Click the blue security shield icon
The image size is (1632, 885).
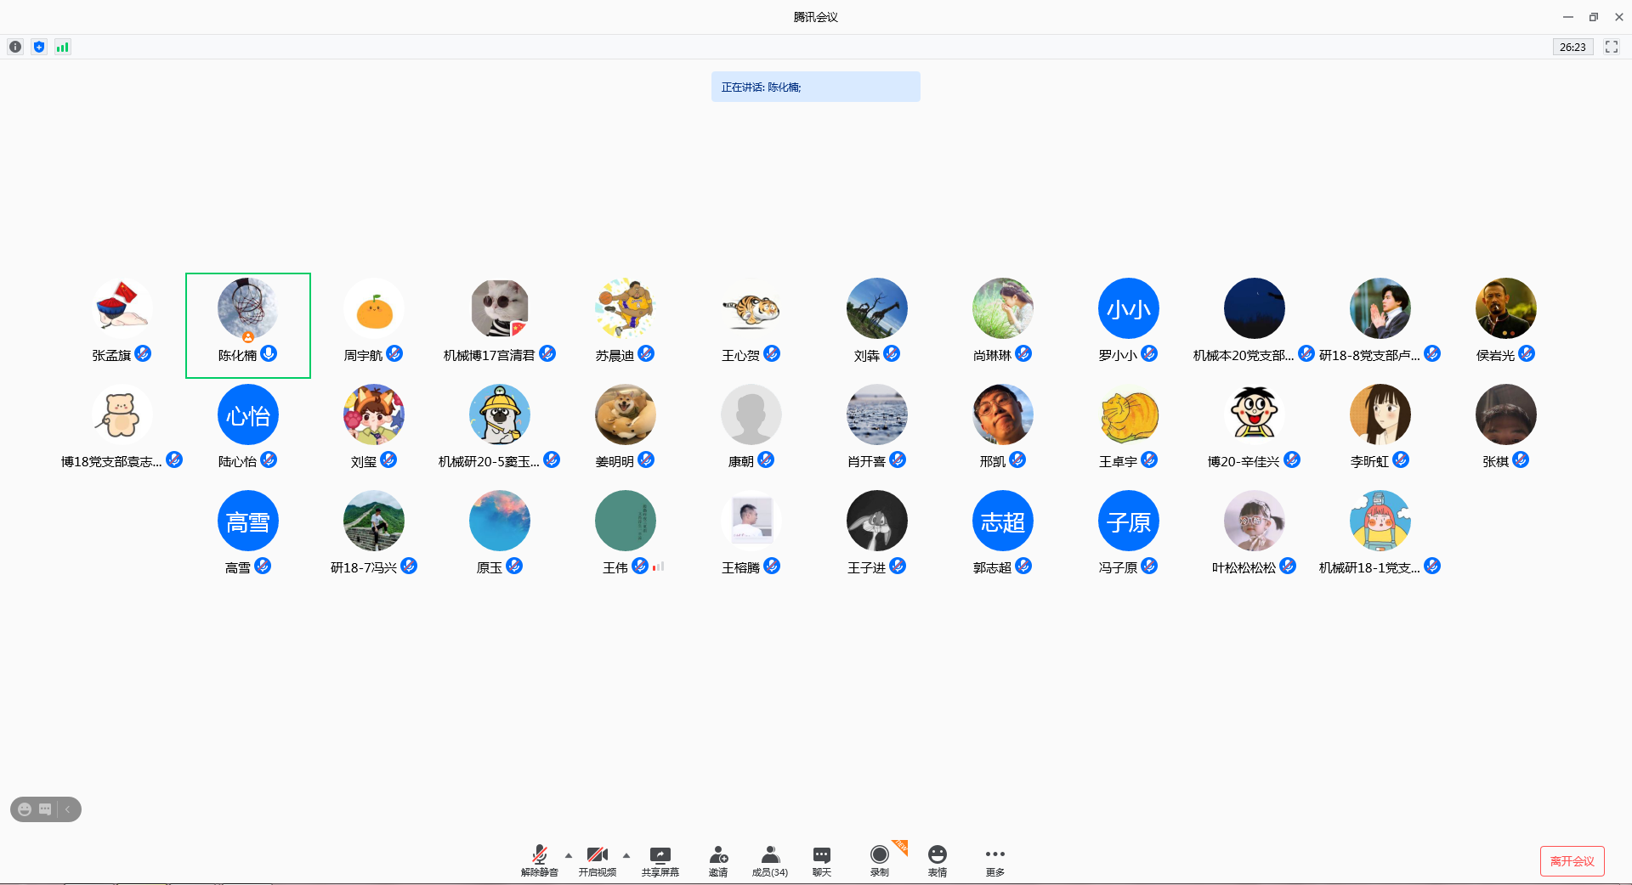(39, 47)
